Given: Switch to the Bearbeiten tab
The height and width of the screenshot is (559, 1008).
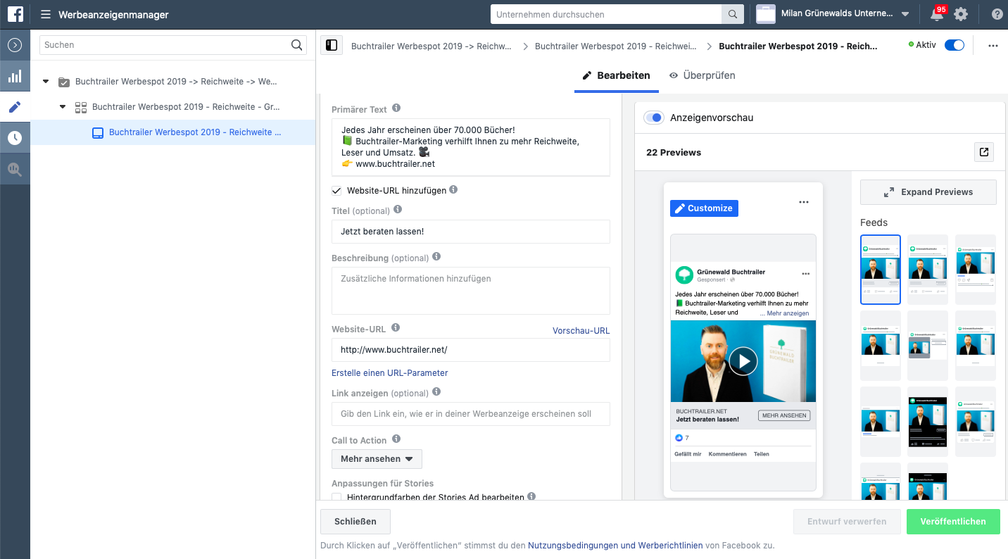Looking at the screenshot, I should (x=617, y=75).
